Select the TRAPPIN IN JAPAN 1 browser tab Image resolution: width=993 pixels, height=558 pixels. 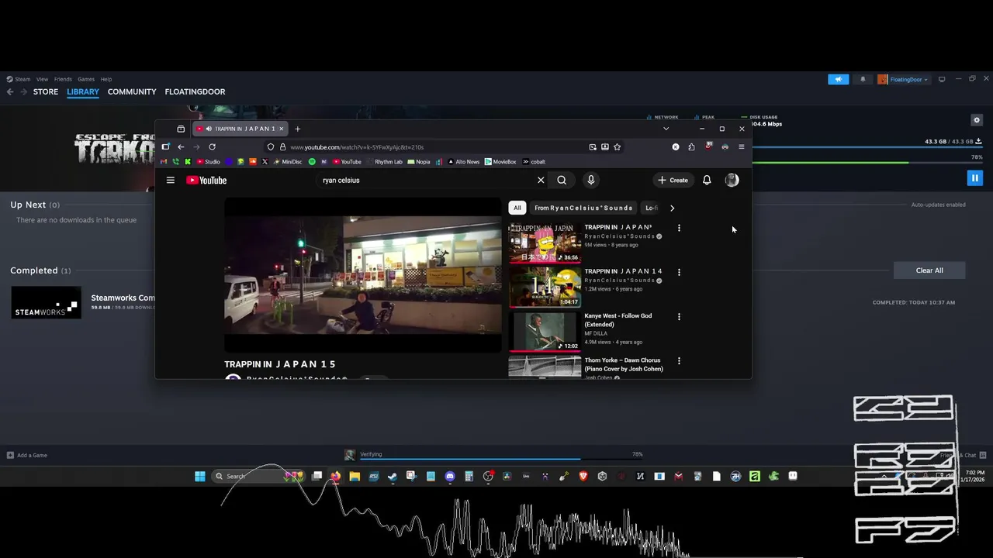coord(240,129)
